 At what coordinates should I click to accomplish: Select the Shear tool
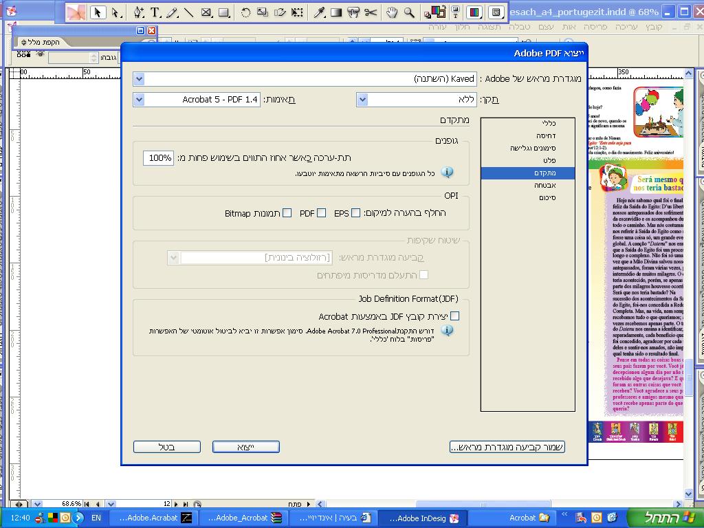280,12
